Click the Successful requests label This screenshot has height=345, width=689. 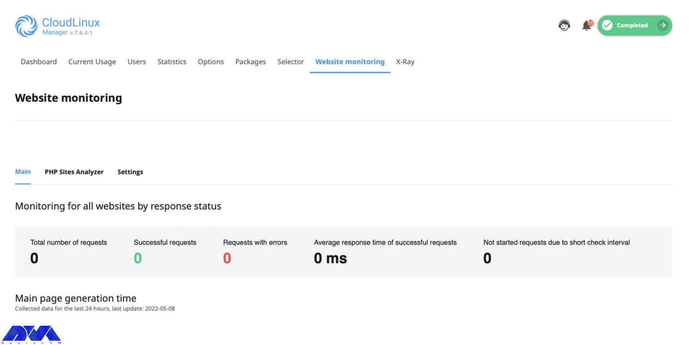click(x=165, y=242)
